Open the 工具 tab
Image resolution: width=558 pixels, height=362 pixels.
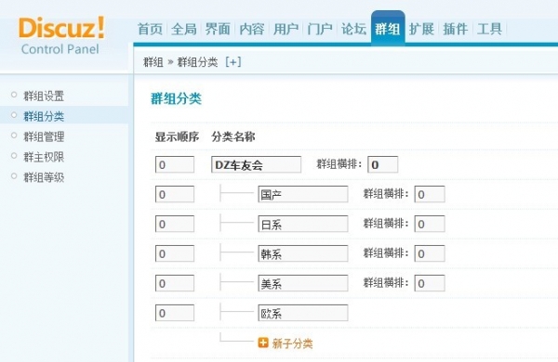[x=490, y=29]
